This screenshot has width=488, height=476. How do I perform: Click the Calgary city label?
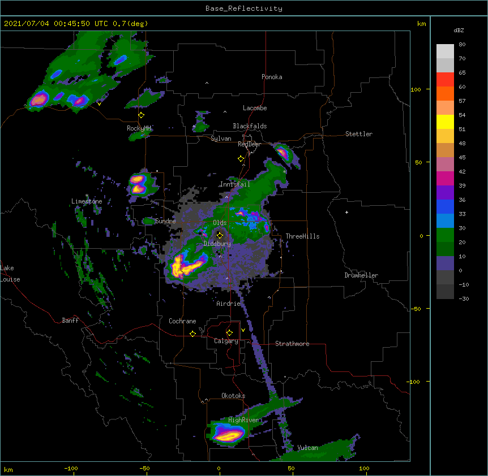click(226, 341)
